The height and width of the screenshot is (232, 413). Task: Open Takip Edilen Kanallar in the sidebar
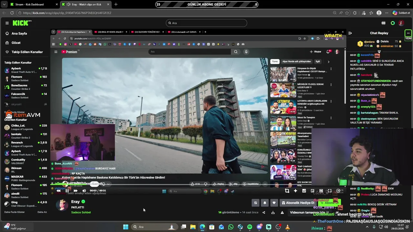[x=27, y=52]
